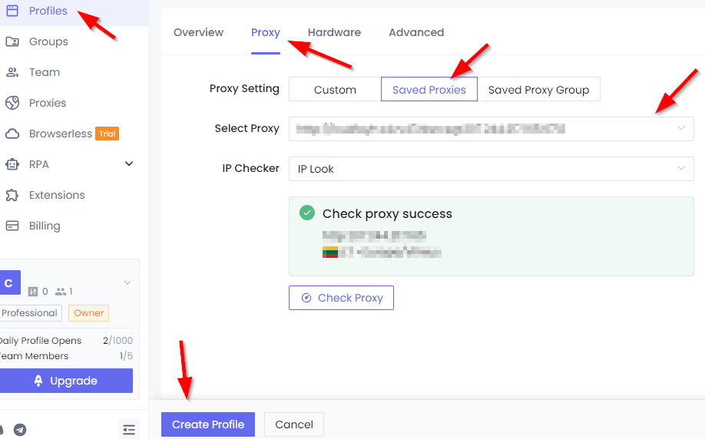705x439 pixels.
Task: Switch to the Advanced tab
Action: click(x=416, y=32)
